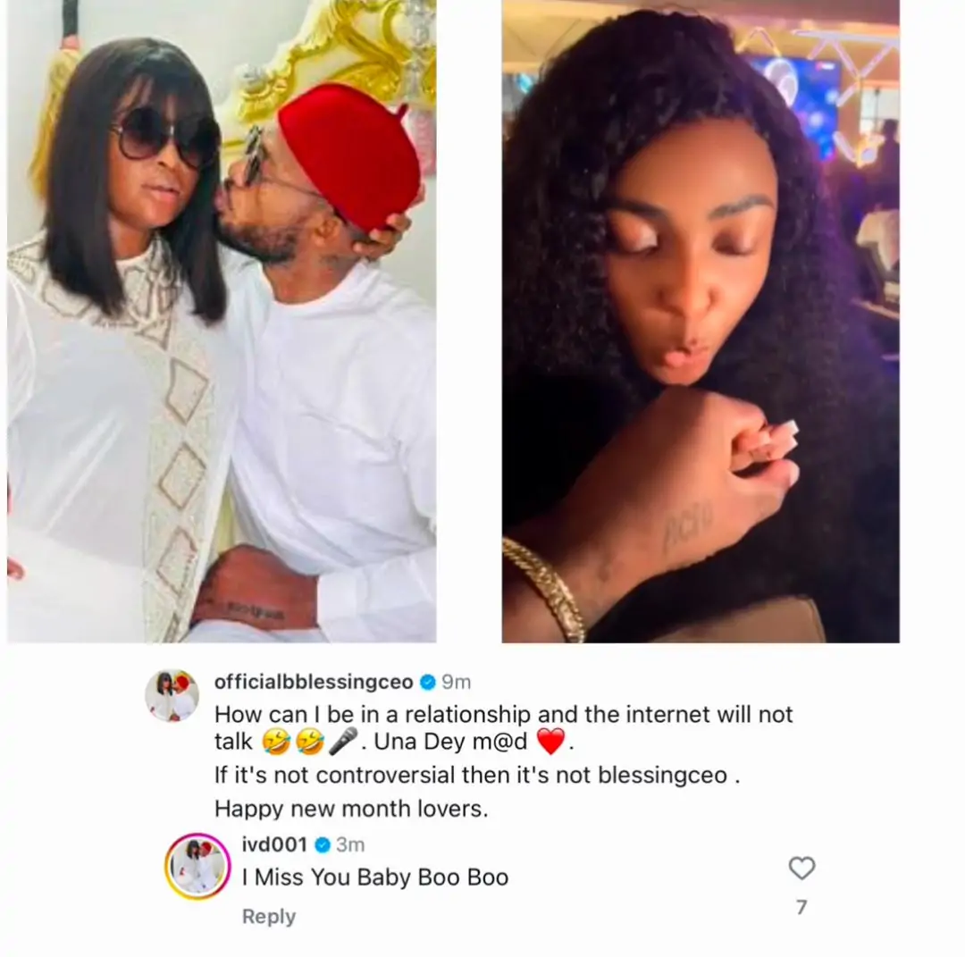Screen dimensions: 965x957
Task: Open the couple photo in white outfits
Action: [x=222, y=322]
